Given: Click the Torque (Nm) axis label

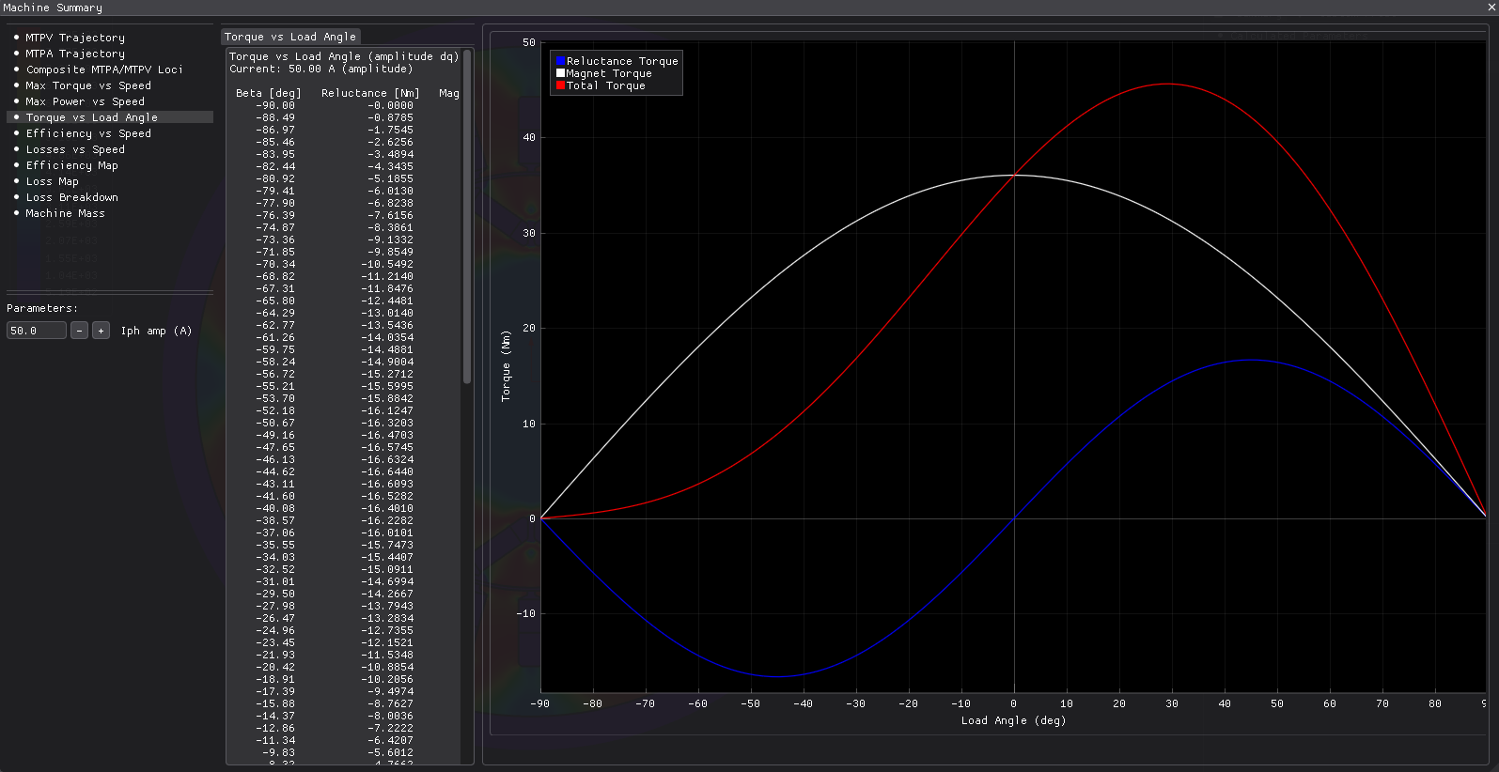Looking at the screenshot, I should [506, 365].
